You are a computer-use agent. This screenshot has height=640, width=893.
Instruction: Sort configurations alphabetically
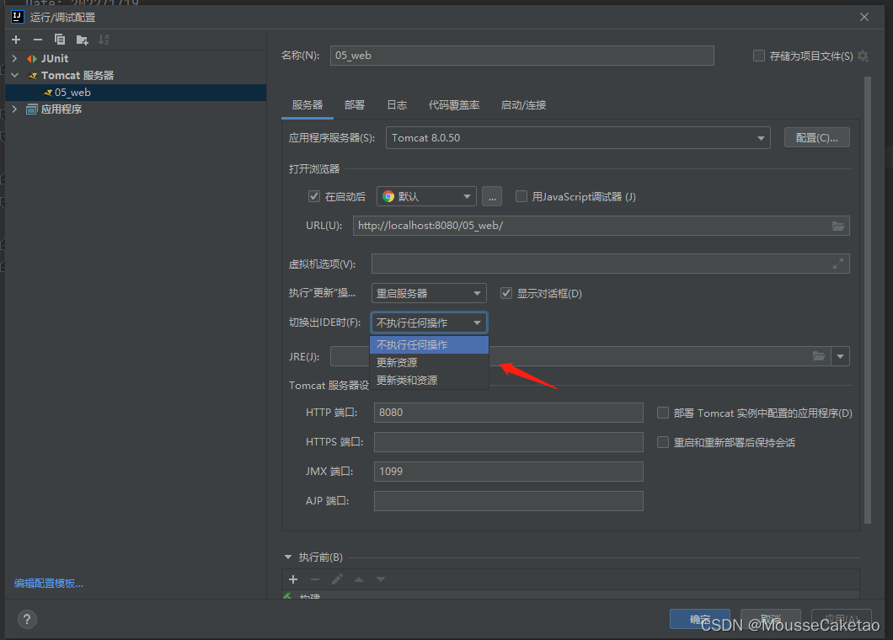click(104, 40)
